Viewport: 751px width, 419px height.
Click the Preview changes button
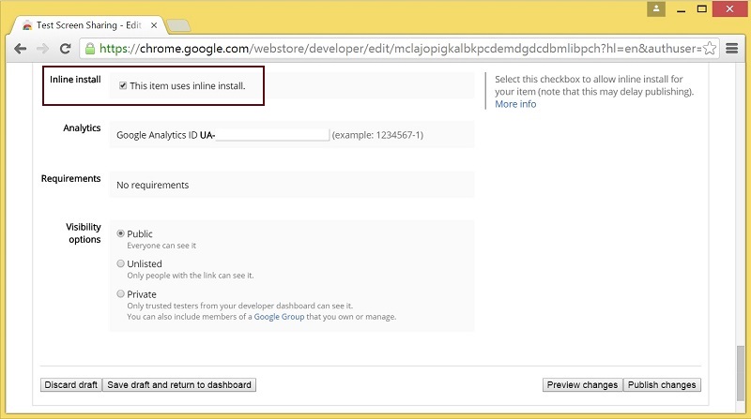click(582, 384)
